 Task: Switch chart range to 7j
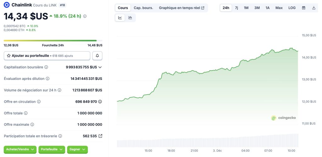236,8
